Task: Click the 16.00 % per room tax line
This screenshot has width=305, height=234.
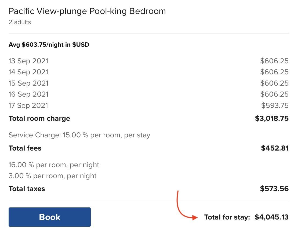Action: click(54, 165)
